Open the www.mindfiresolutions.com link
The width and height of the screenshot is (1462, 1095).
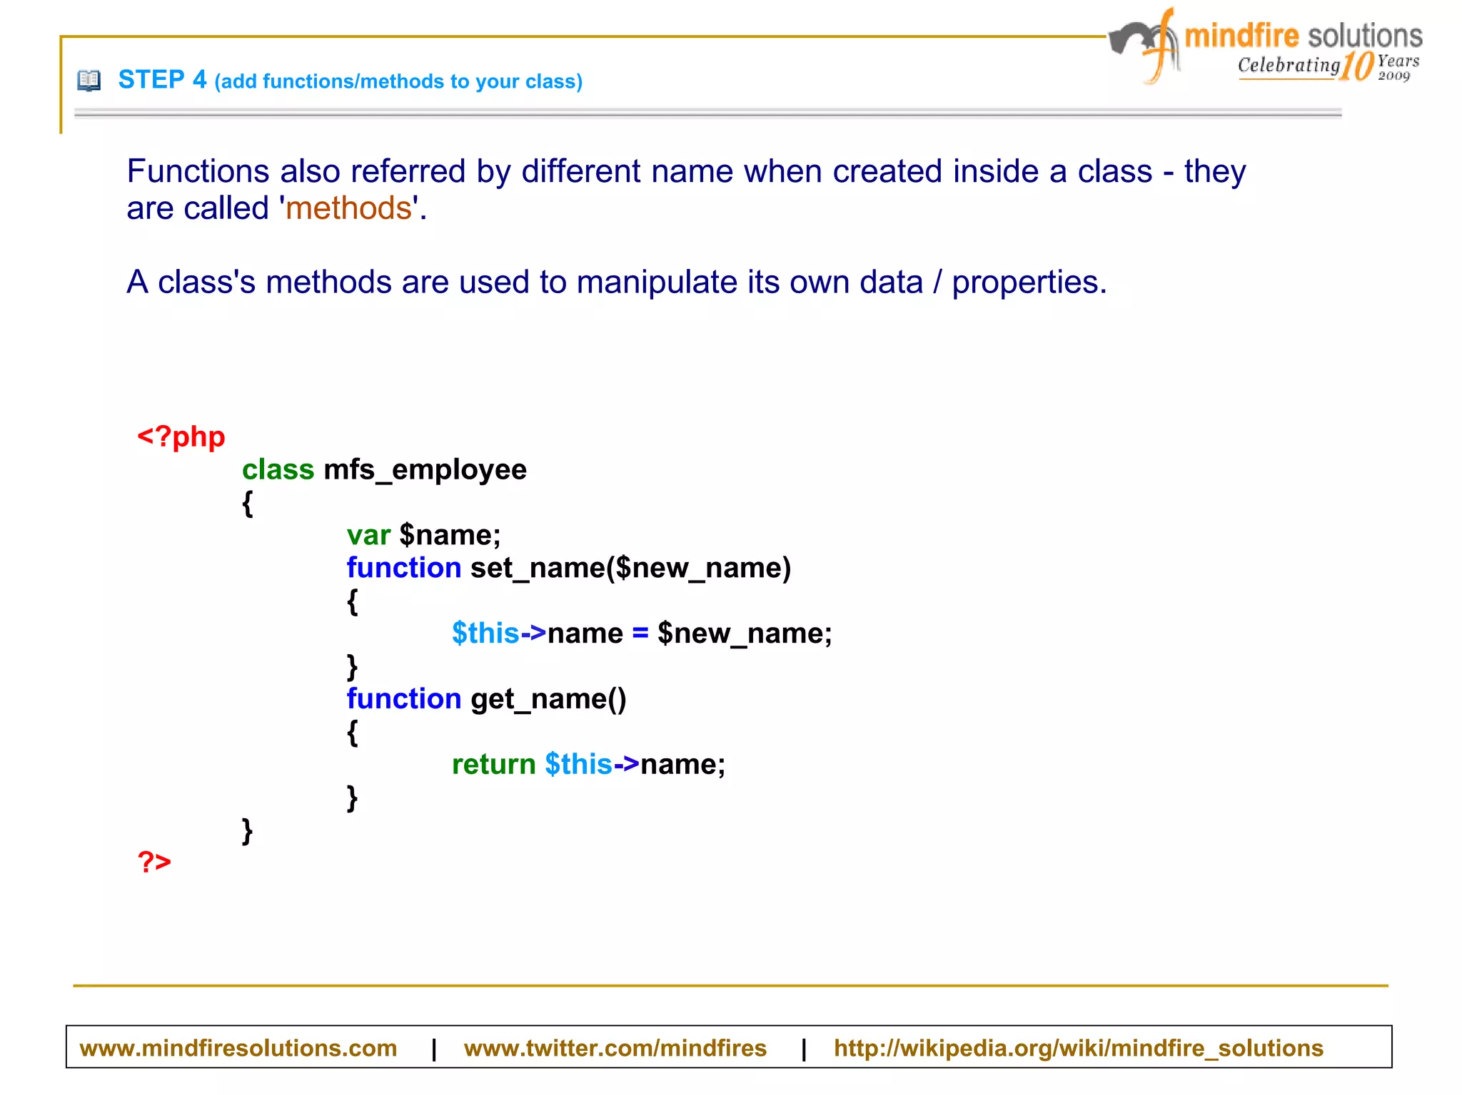(x=238, y=1048)
